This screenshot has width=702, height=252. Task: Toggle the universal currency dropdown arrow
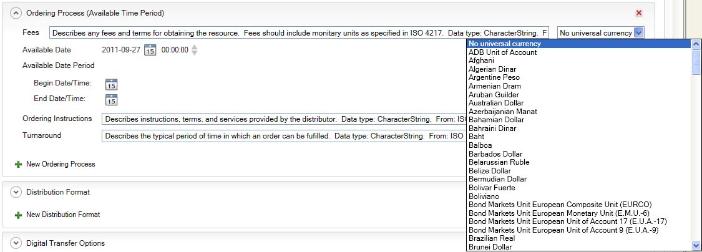(x=638, y=33)
